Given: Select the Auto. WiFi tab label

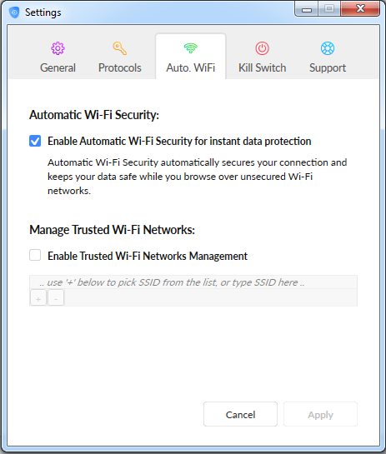Looking at the screenshot, I should pos(191,67).
